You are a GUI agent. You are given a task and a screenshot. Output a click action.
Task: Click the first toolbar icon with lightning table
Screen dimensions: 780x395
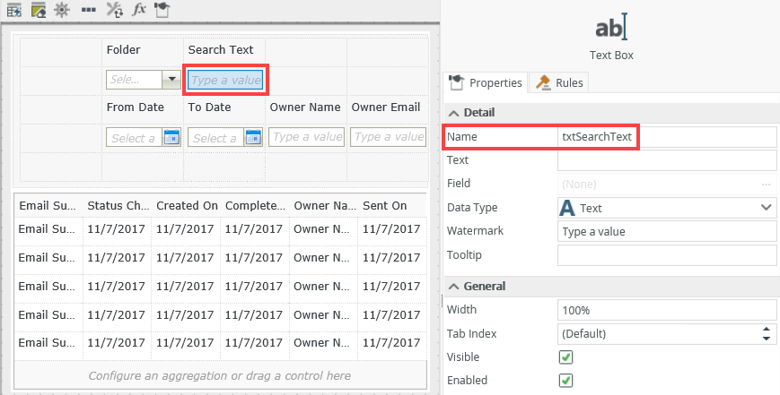[14, 10]
